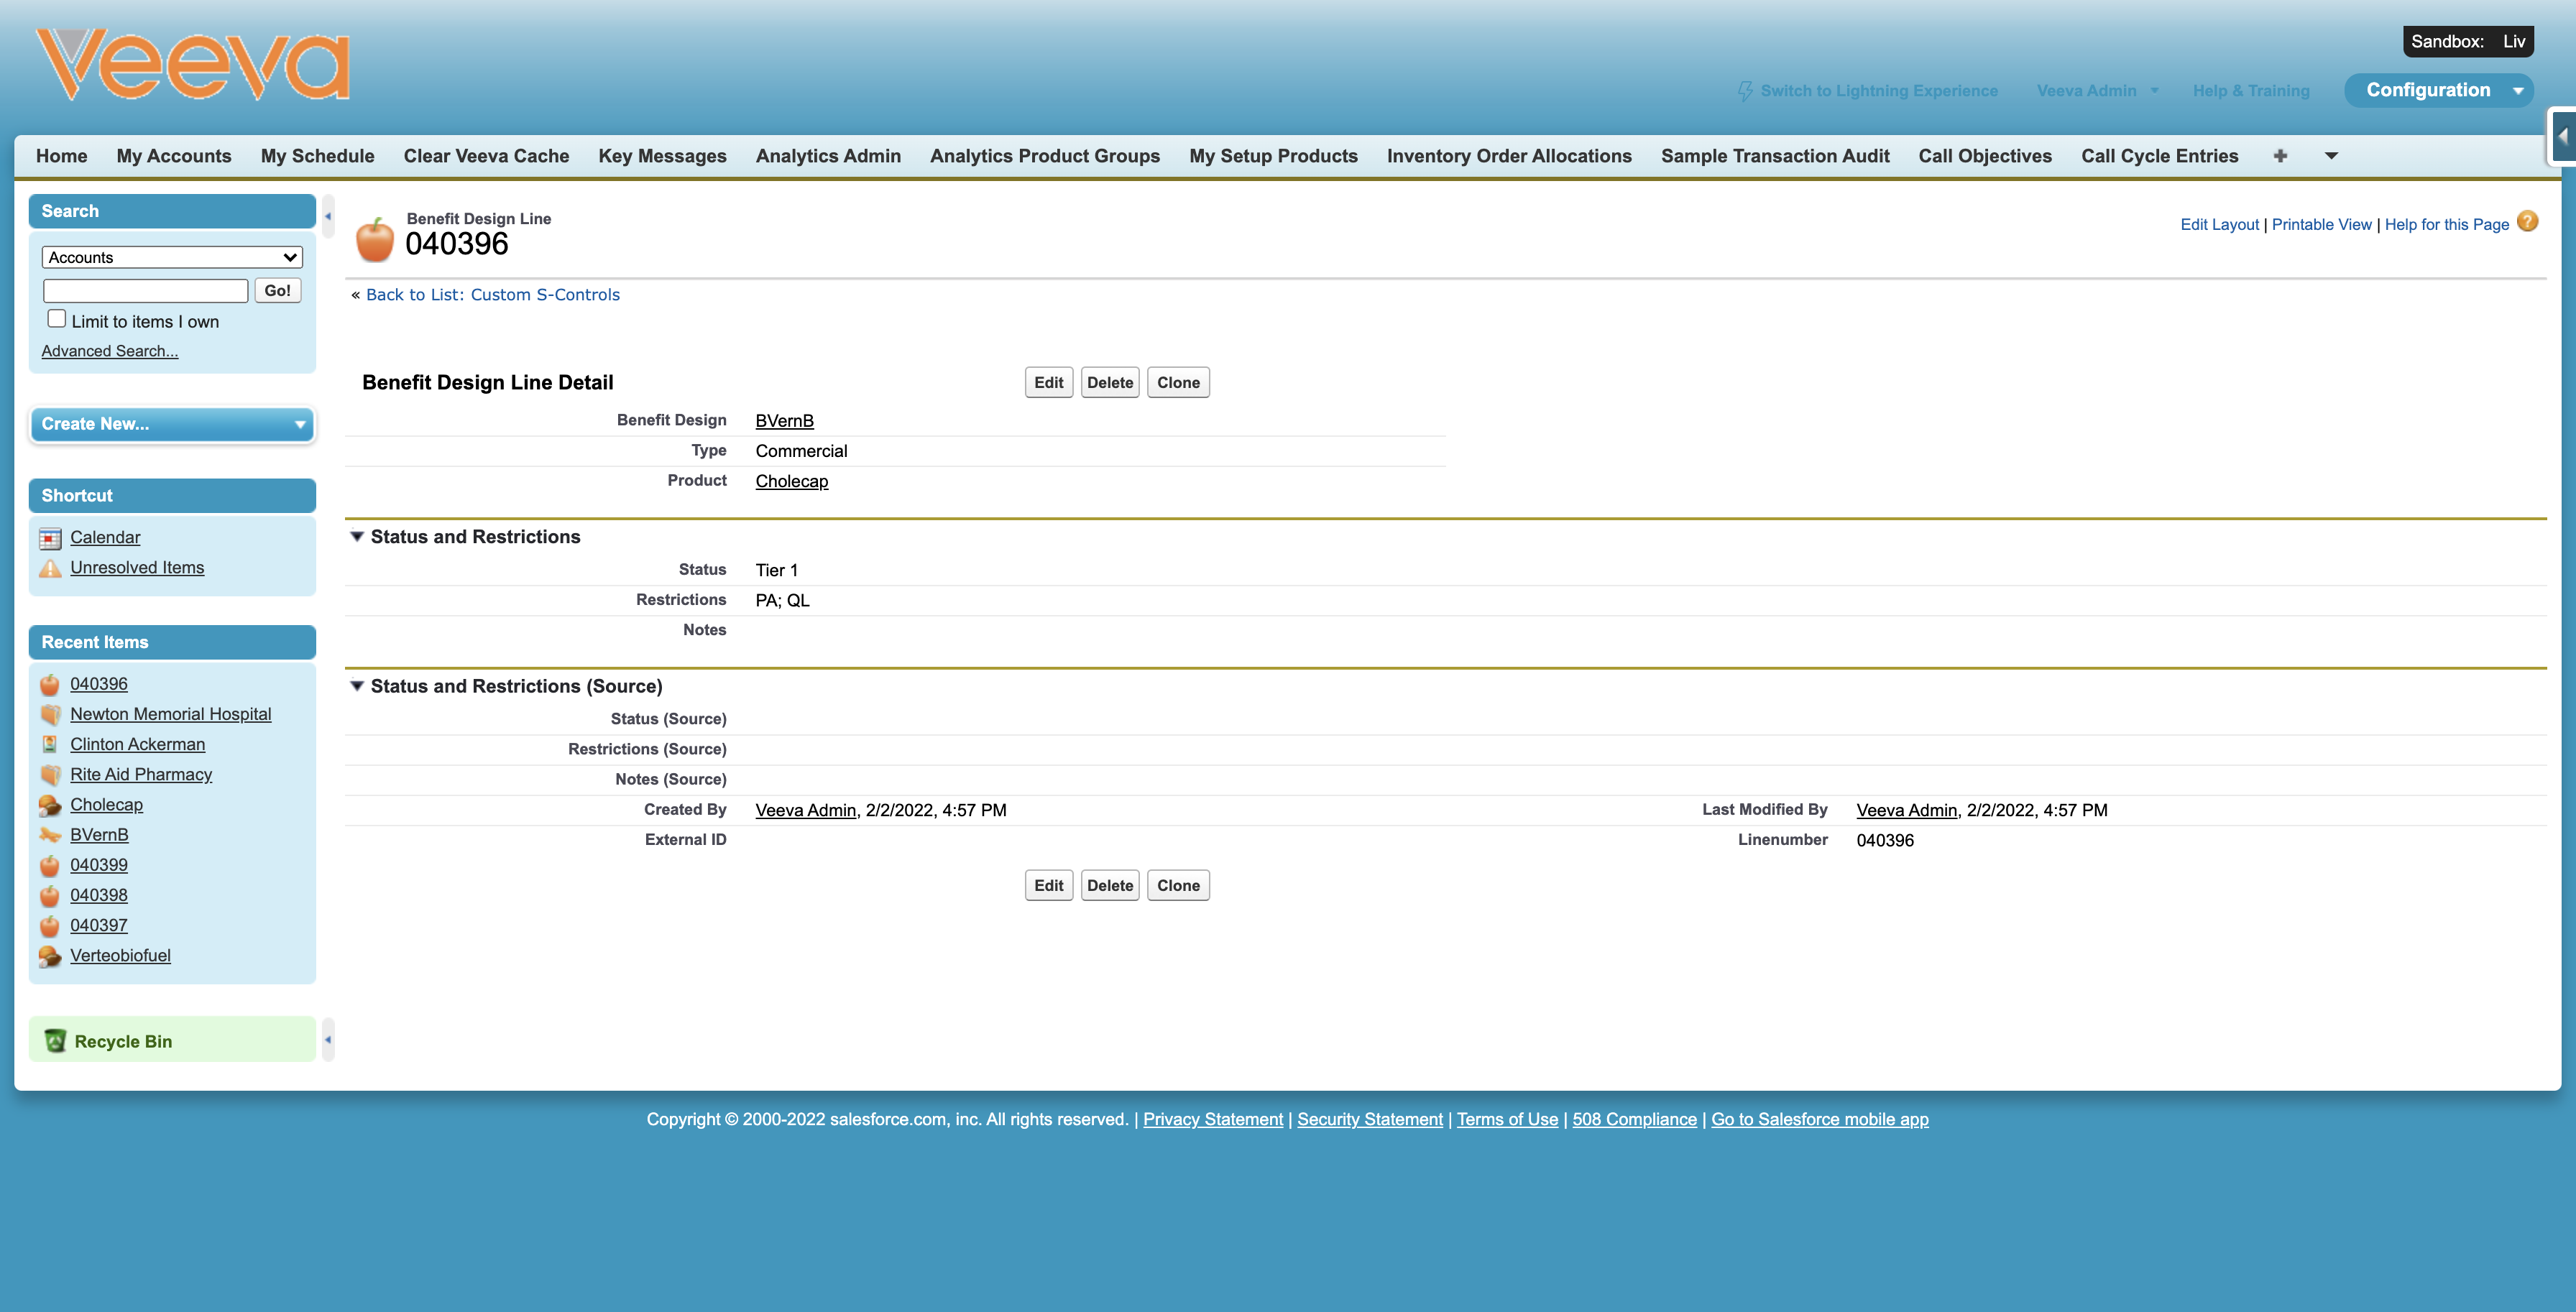Enable Limit to items I own checkbox
This screenshot has height=1312, width=2576.
coord(57,319)
